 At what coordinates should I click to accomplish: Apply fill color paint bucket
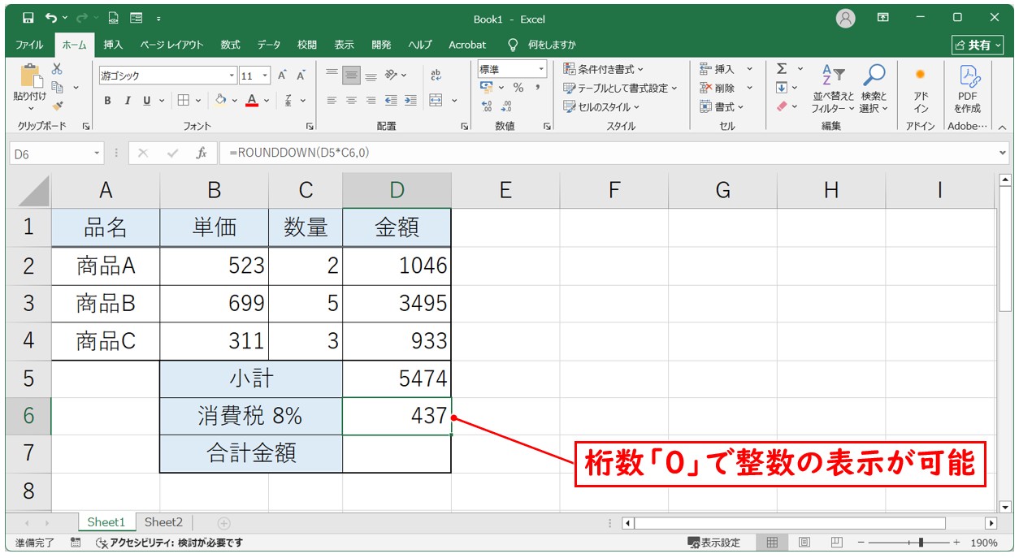tap(220, 101)
